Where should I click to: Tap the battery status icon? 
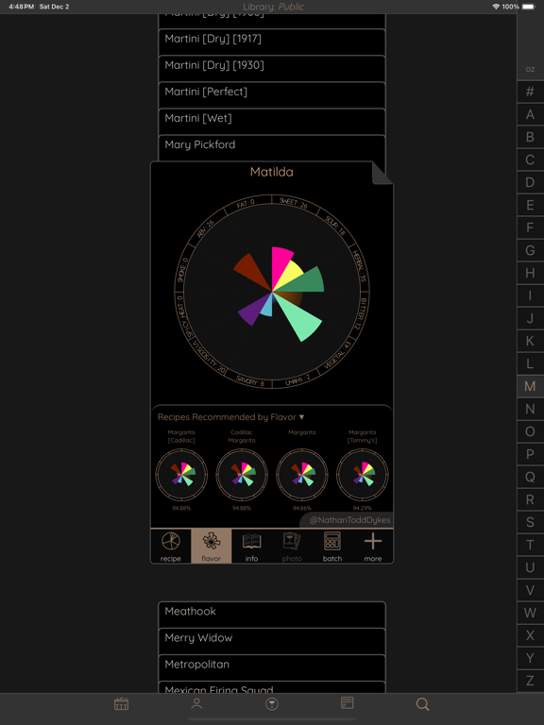[x=529, y=7]
